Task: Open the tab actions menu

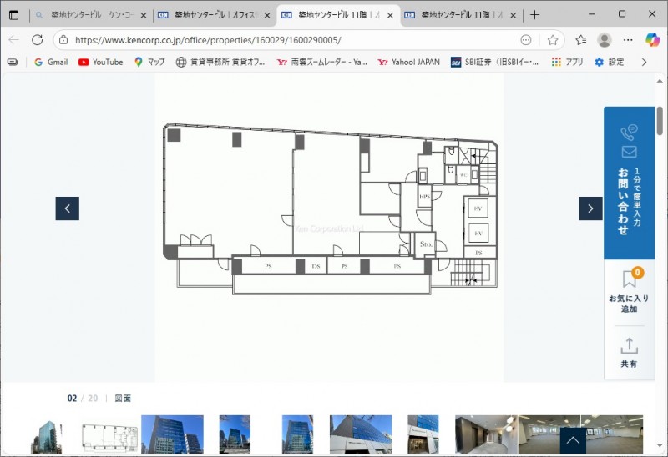Action: [13, 15]
